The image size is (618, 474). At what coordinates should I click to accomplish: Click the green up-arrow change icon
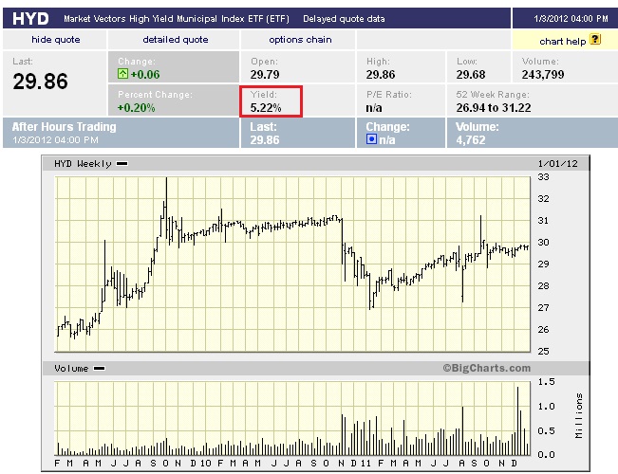pyautogui.click(x=123, y=74)
